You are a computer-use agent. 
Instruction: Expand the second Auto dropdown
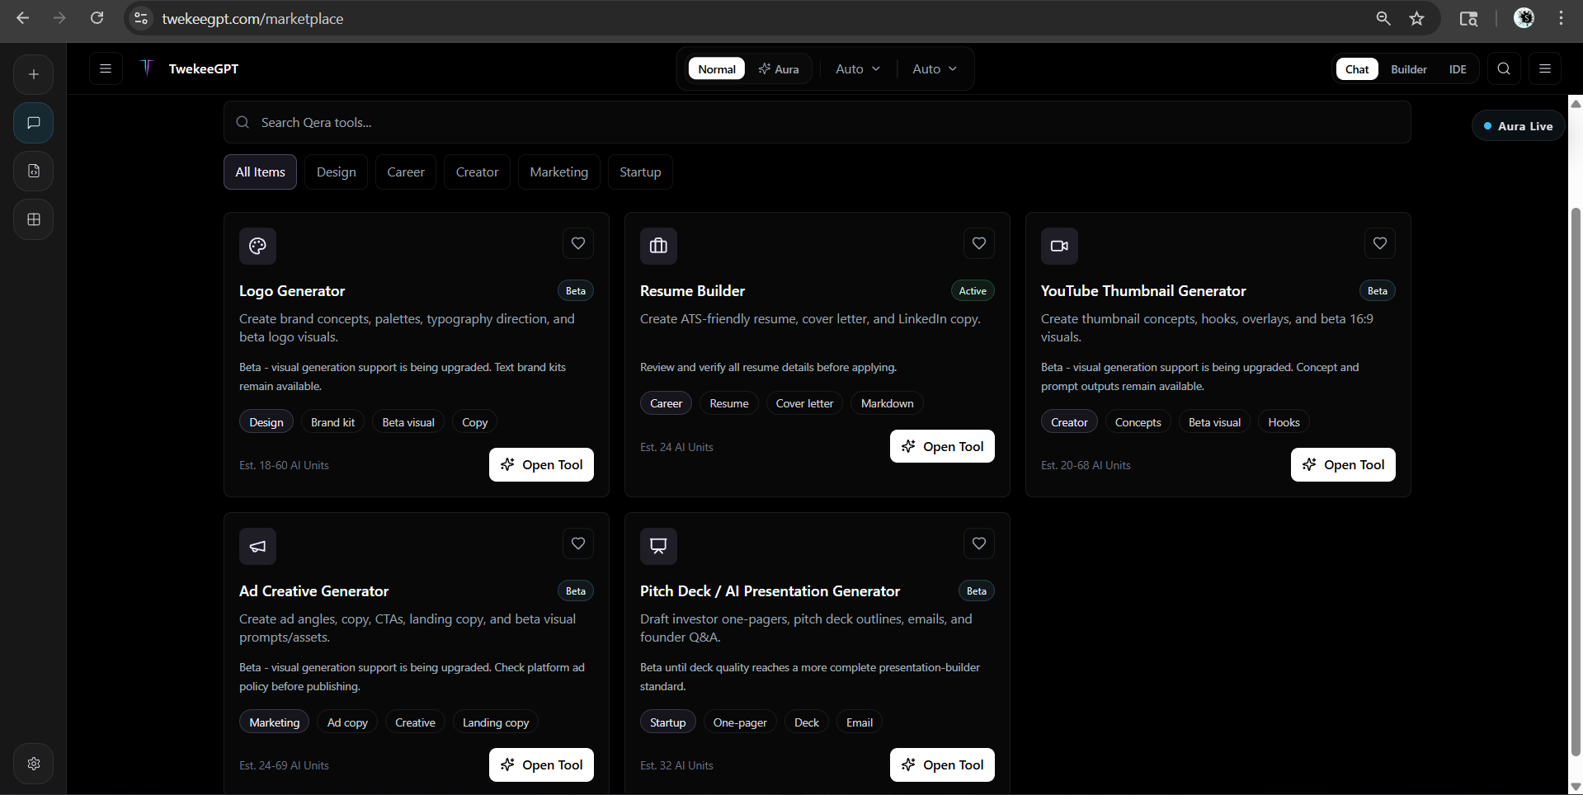coord(935,68)
